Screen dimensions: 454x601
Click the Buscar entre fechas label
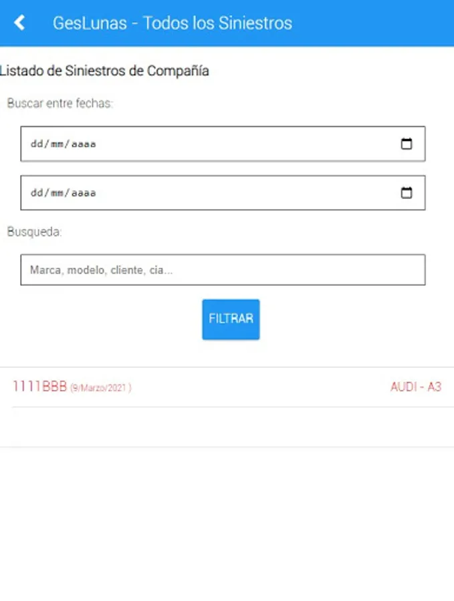click(x=60, y=103)
